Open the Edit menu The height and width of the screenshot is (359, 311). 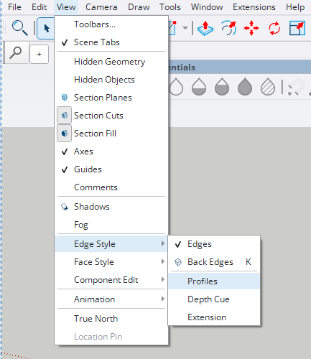click(40, 7)
